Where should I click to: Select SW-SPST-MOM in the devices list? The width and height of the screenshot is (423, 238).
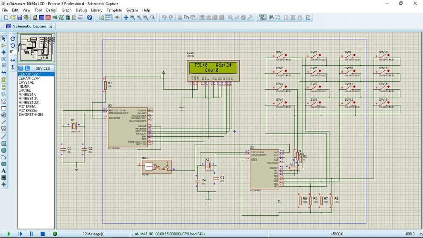[x=36, y=115]
